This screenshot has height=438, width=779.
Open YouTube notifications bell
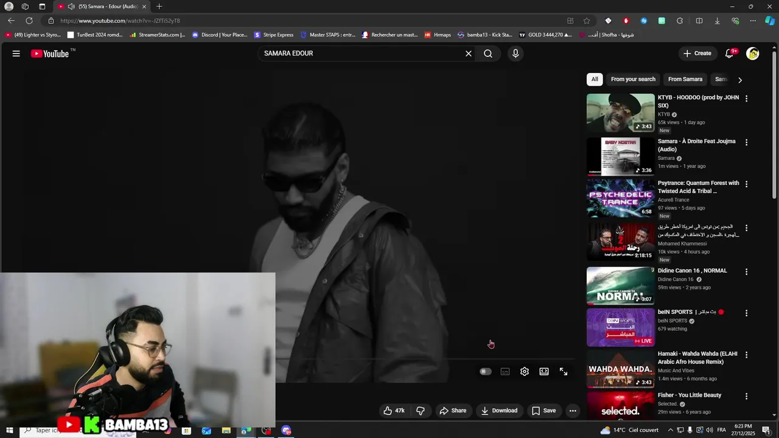tap(729, 54)
